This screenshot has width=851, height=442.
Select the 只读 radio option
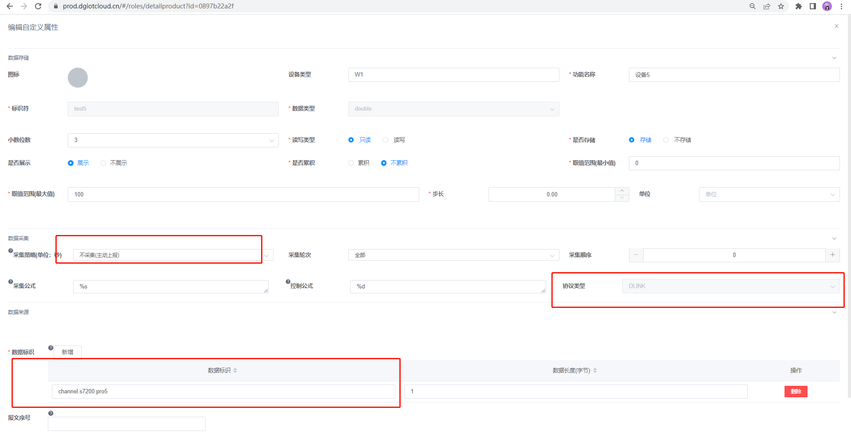tap(351, 140)
